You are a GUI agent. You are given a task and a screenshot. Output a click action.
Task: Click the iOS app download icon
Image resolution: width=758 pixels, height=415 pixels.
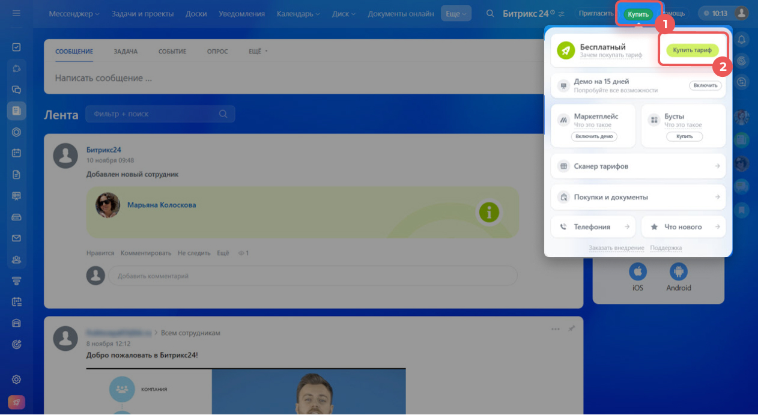tap(637, 272)
